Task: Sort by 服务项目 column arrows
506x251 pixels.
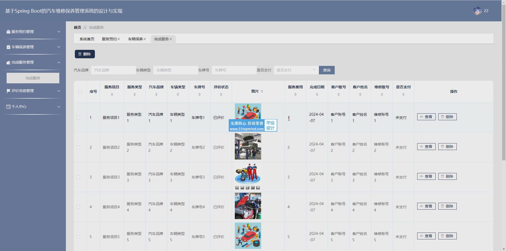Action: (112, 94)
